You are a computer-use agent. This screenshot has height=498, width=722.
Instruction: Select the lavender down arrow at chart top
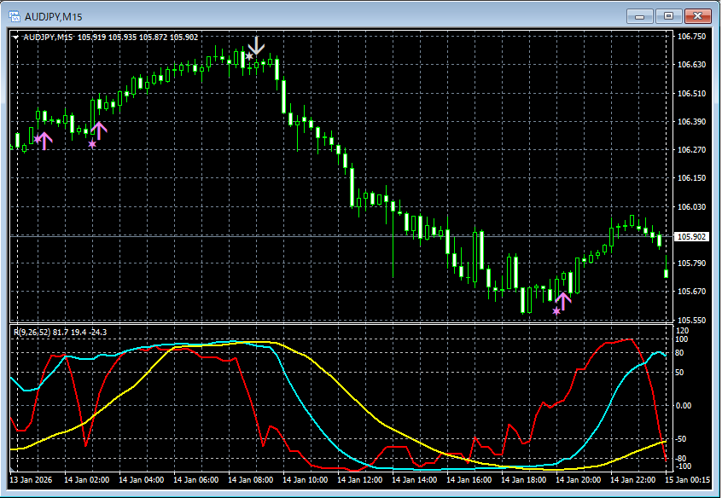coord(256,45)
